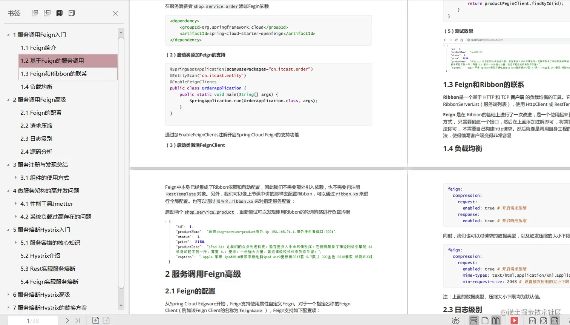Image resolution: width=570 pixels, height=325 pixels.
Task: Click '（2）启动类添加Feign的支持' subheading
Action: coord(196,55)
